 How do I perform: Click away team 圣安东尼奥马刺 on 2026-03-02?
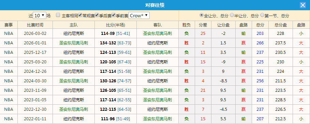click(x=158, y=34)
